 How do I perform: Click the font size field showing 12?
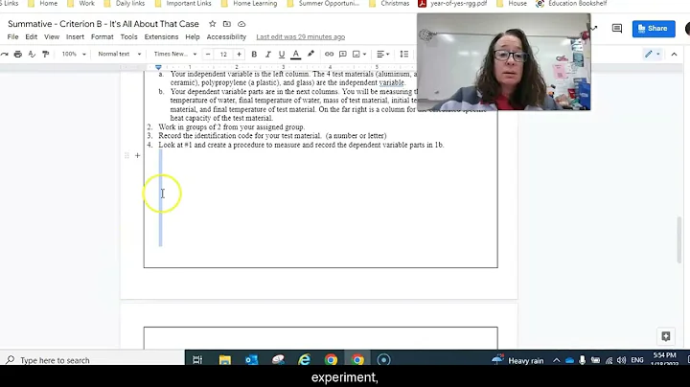[x=223, y=54]
